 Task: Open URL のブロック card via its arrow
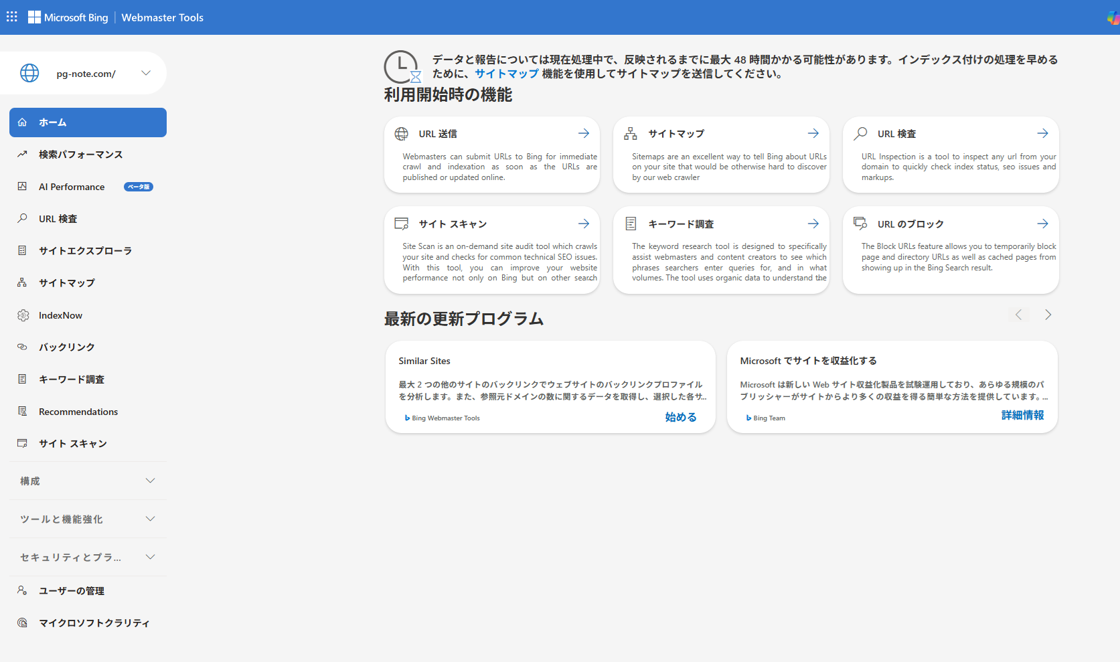tap(1043, 224)
